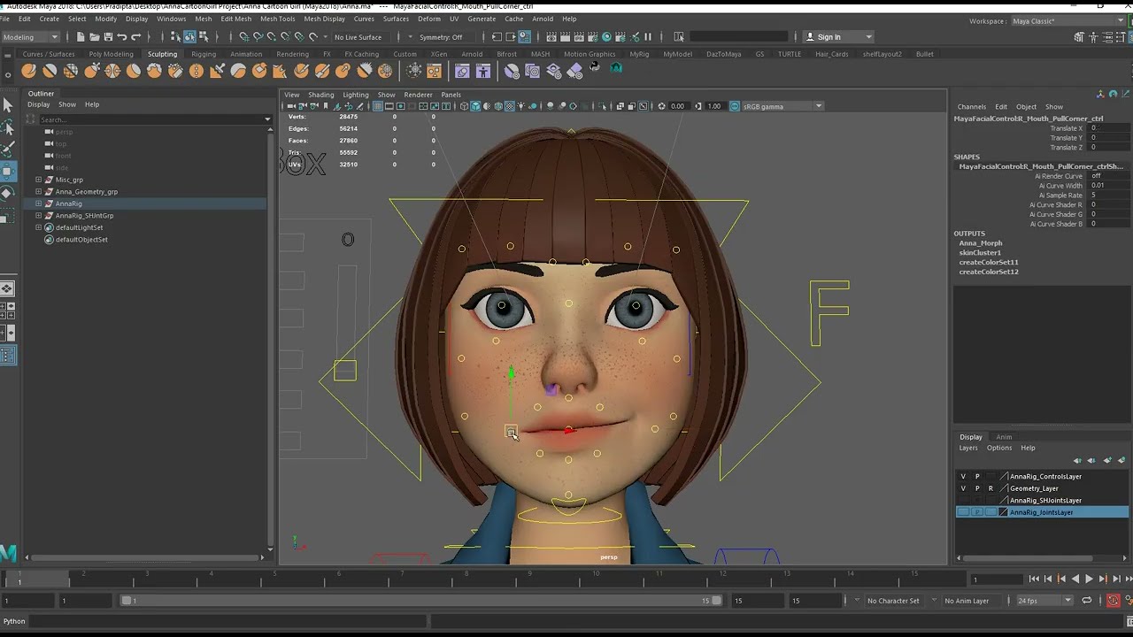Select the Spray sculpt tool on shelf

[x=175, y=71]
